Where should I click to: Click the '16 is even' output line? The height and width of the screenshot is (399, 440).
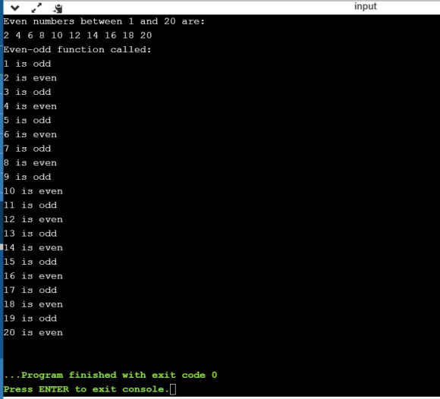33,276
